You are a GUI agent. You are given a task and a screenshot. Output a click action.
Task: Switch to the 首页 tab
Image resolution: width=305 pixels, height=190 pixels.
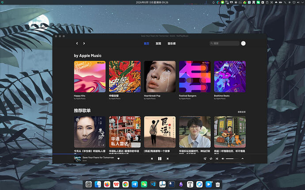click(146, 44)
